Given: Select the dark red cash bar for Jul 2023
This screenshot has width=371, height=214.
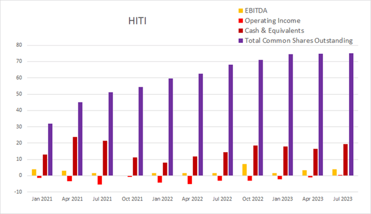Looking at the screenshot, I should (345, 160).
